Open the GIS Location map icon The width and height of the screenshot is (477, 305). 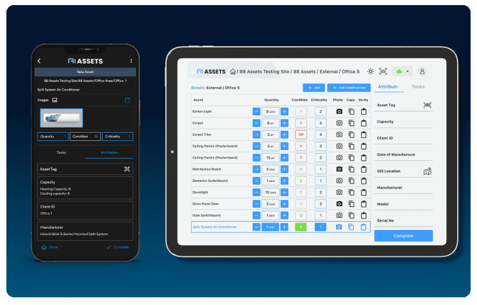(428, 171)
